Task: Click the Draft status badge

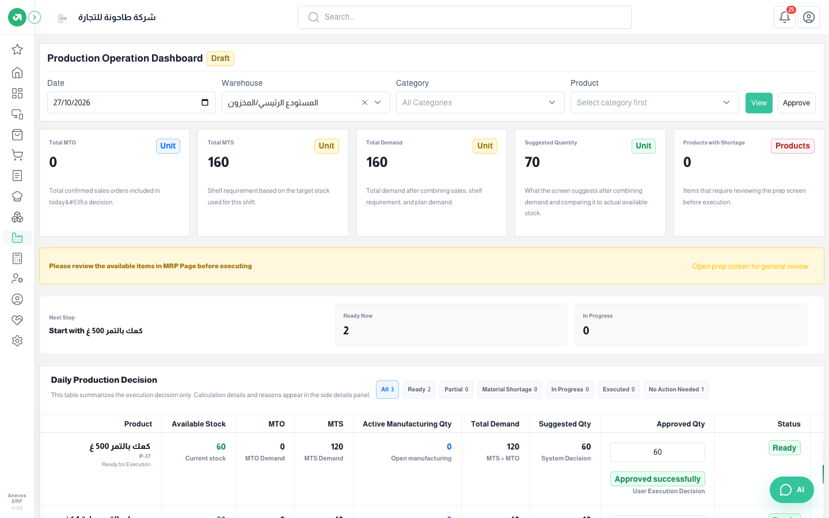Action: tap(220, 59)
